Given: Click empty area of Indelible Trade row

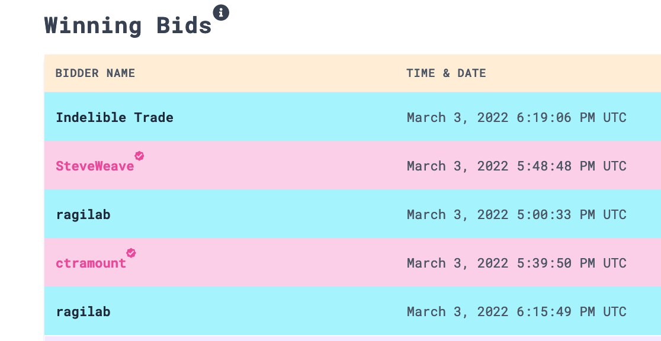Looking at the screenshot, I should pos(287,117).
